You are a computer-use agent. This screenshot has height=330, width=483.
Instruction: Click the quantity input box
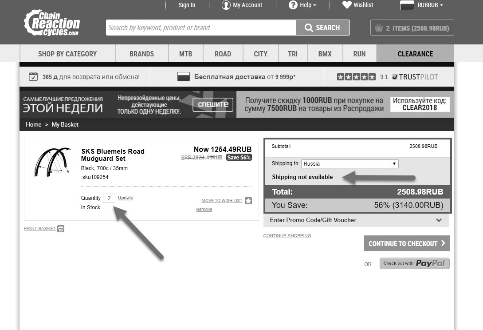(109, 198)
